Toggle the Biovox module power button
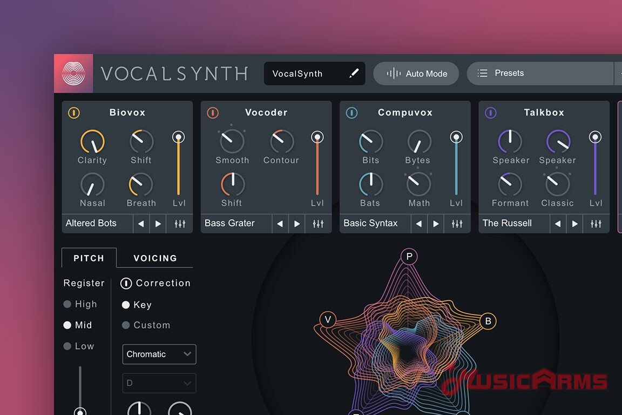 74,112
